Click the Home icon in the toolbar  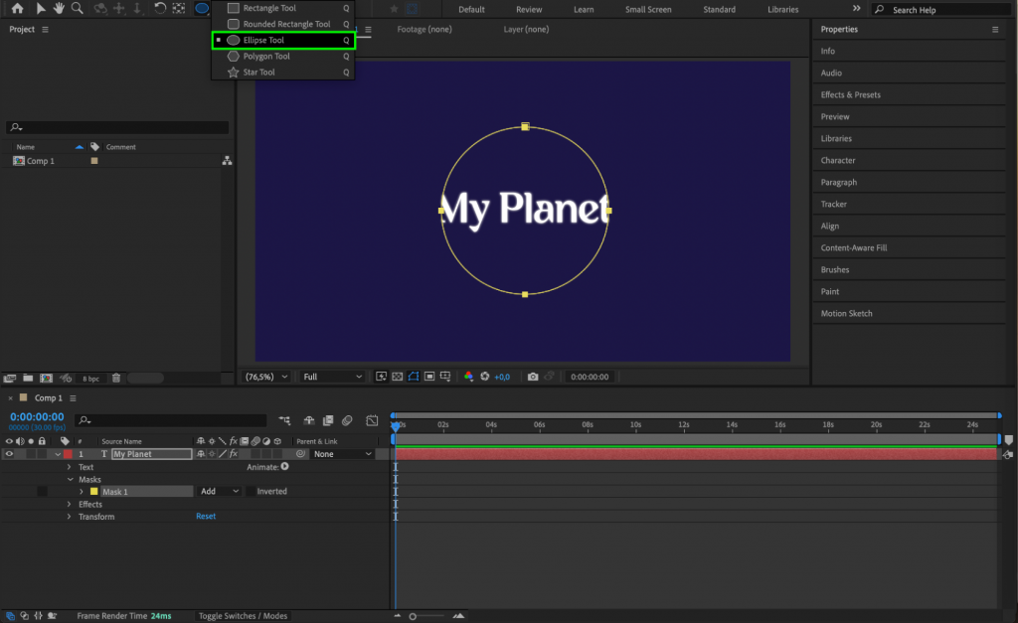click(17, 9)
